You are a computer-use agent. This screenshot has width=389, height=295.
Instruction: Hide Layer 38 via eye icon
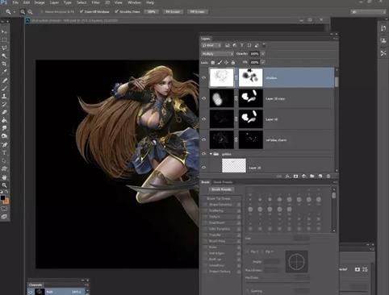point(203,119)
